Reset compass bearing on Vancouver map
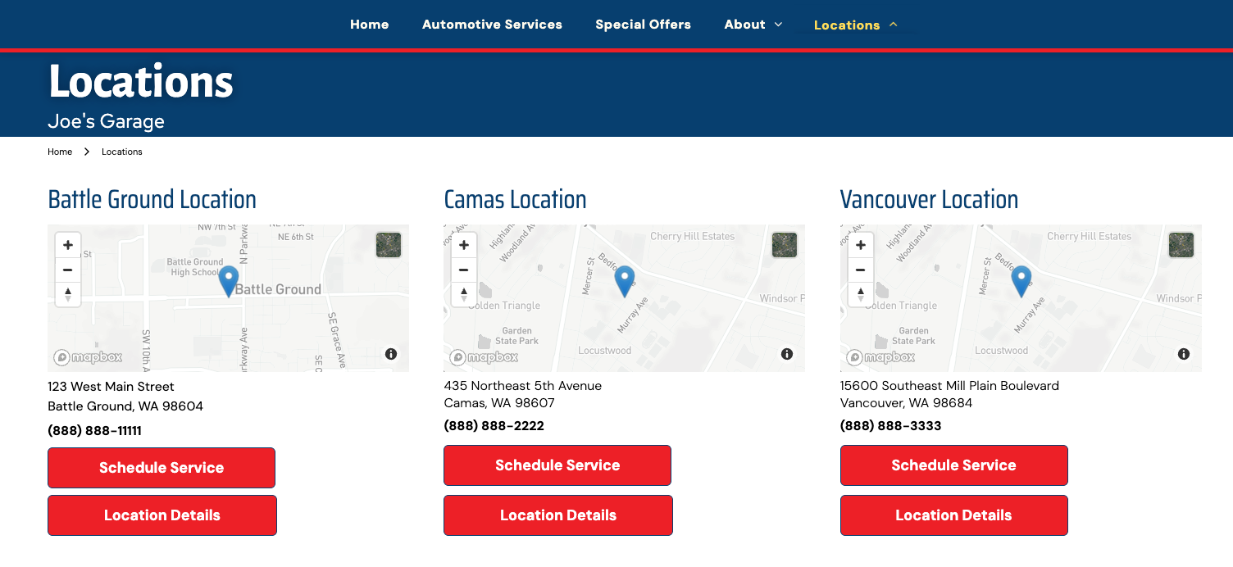This screenshot has height=567, width=1233. (861, 293)
